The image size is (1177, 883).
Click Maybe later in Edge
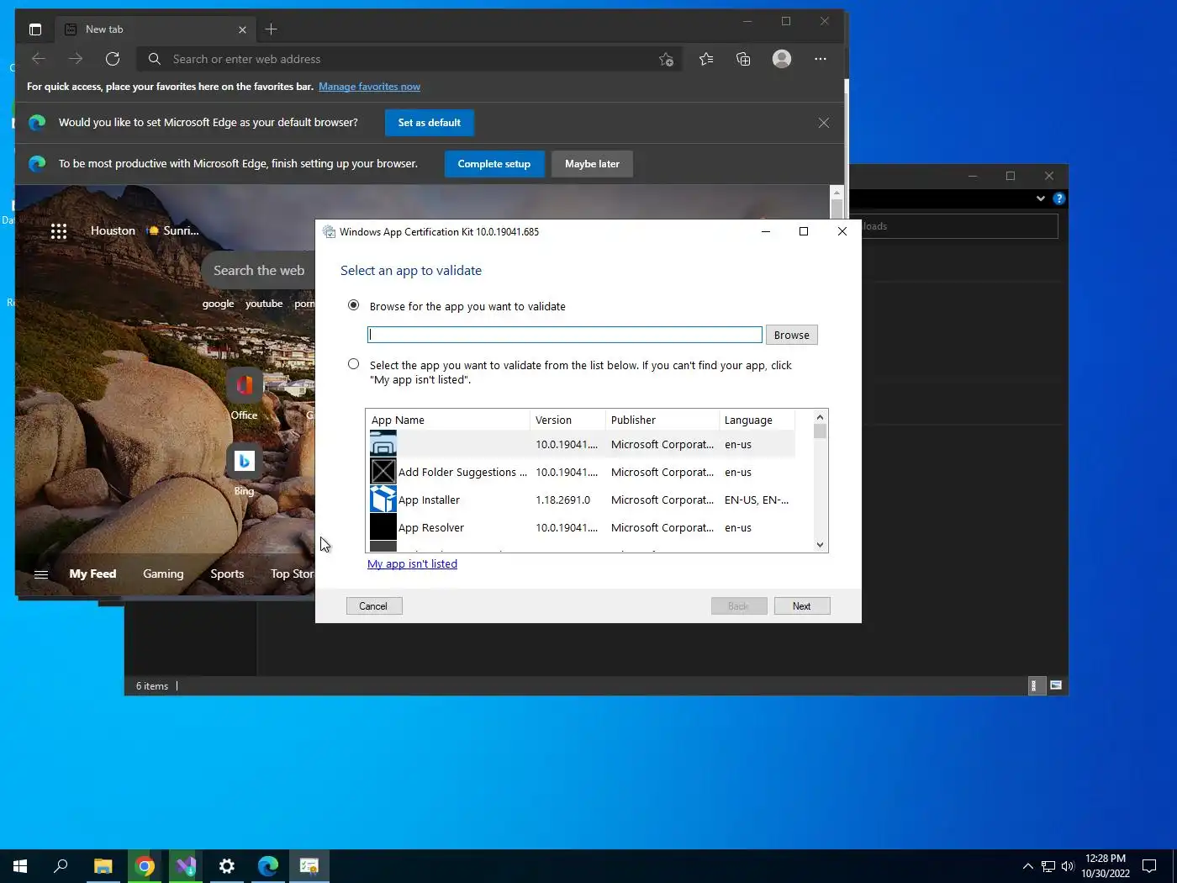(592, 164)
